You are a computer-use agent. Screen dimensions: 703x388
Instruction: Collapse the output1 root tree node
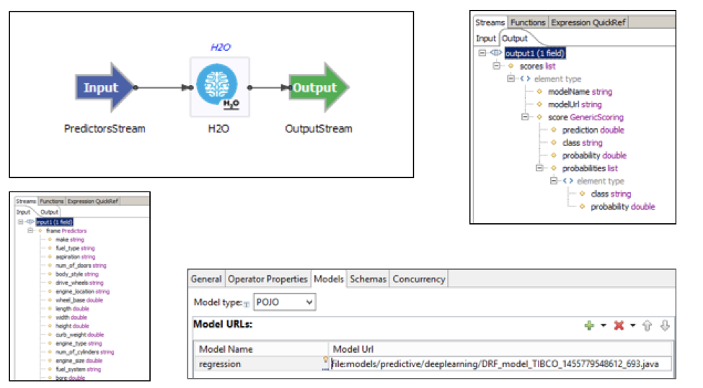[481, 53]
